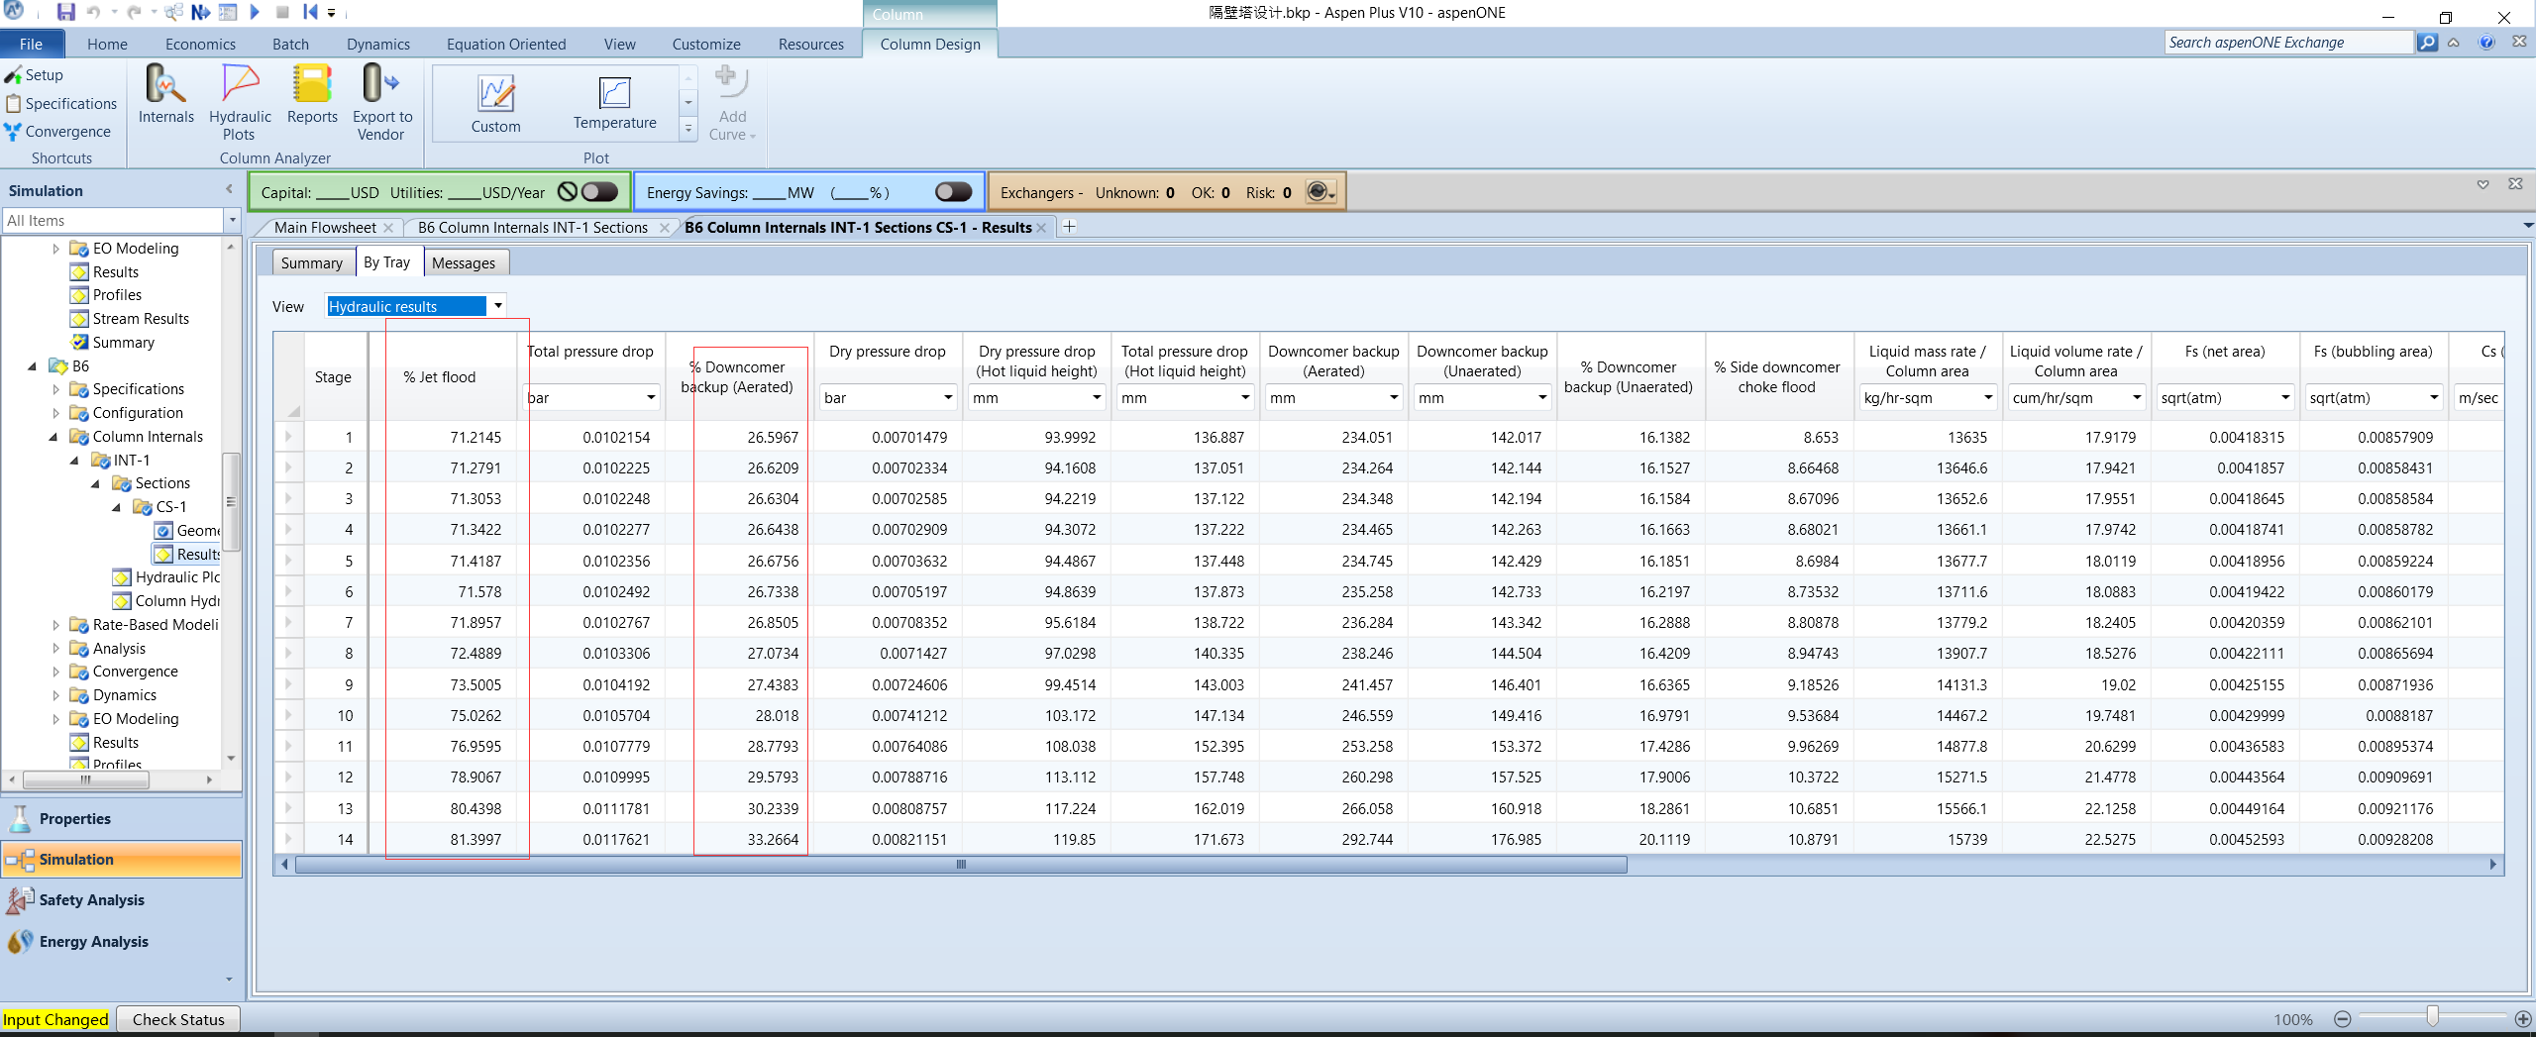Expand the Rate-Based Modeling tree node
This screenshot has width=2536, height=1037.
(55, 625)
